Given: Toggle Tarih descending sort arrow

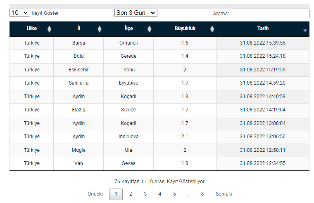Looking at the screenshot, I should pyautogui.click(x=305, y=31).
